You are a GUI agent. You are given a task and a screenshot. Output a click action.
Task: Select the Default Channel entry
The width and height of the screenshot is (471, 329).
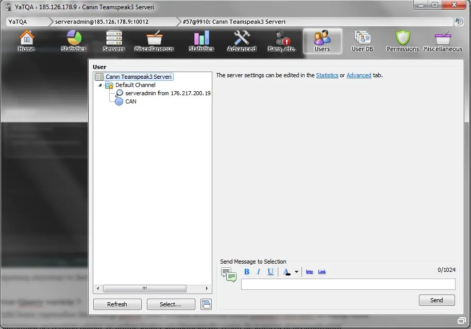(x=135, y=85)
